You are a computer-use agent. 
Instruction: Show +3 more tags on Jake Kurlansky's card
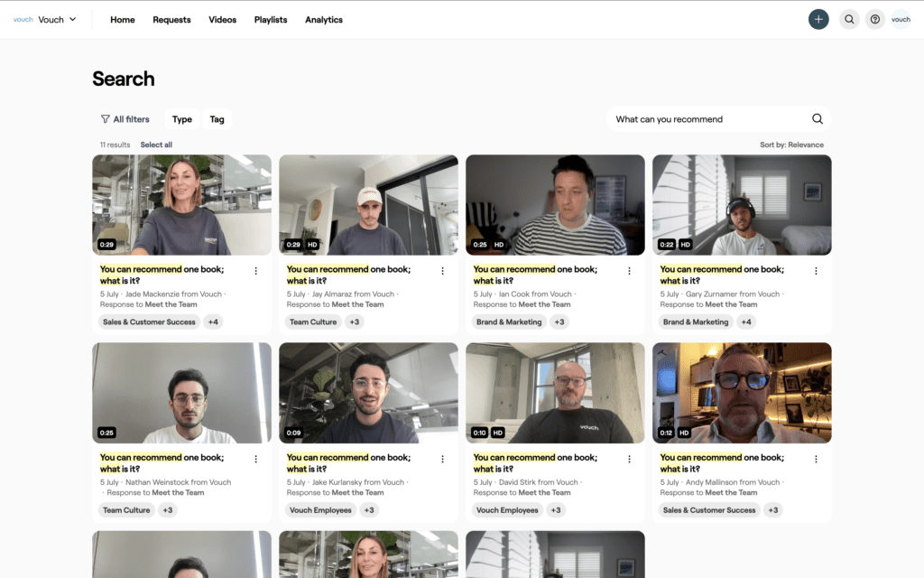pyautogui.click(x=369, y=510)
